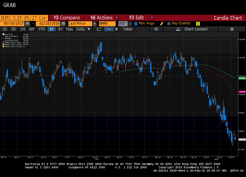Click the INTC 3.15 05/27 security field
The width and height of the screenshot is (246, 177).
[x=24, y=18]
